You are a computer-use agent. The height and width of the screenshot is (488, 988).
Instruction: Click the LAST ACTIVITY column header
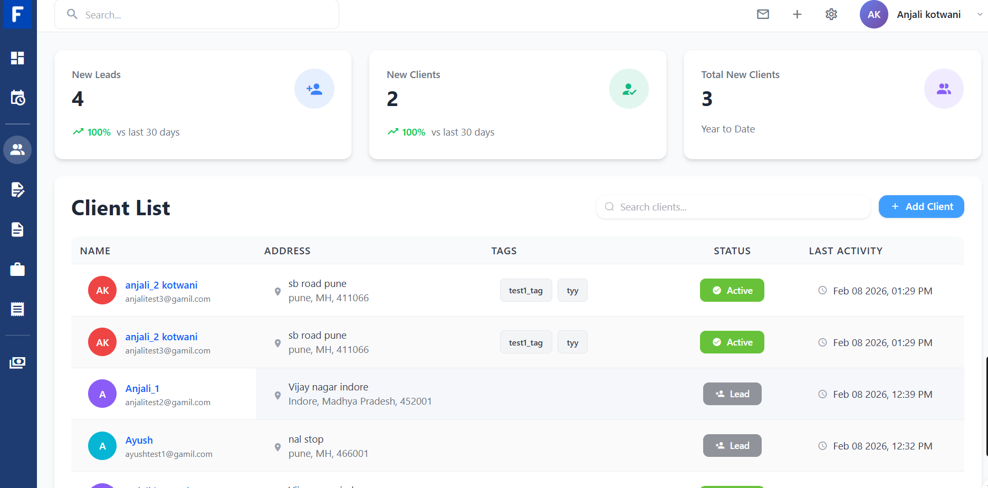[846, 251]
